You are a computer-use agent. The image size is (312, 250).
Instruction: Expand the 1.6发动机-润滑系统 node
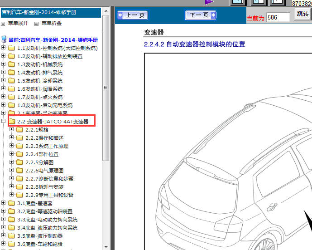tap(3, 88)
